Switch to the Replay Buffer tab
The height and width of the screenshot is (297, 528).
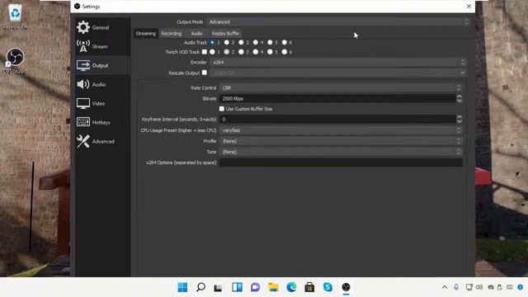[x=225, y=33]
